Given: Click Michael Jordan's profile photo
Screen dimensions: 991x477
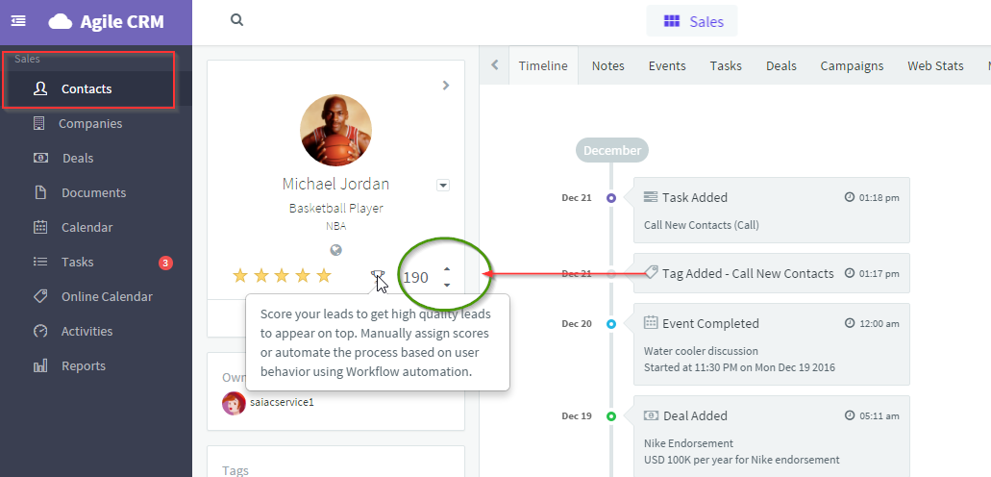Looking at the screenshot, I should [x=335, y=131].
